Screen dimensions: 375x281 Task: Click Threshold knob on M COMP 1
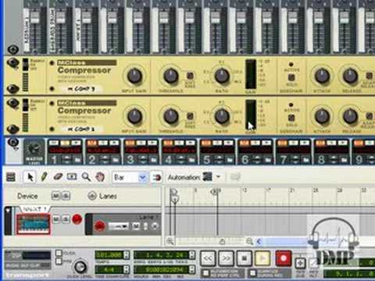pos(171,116)
